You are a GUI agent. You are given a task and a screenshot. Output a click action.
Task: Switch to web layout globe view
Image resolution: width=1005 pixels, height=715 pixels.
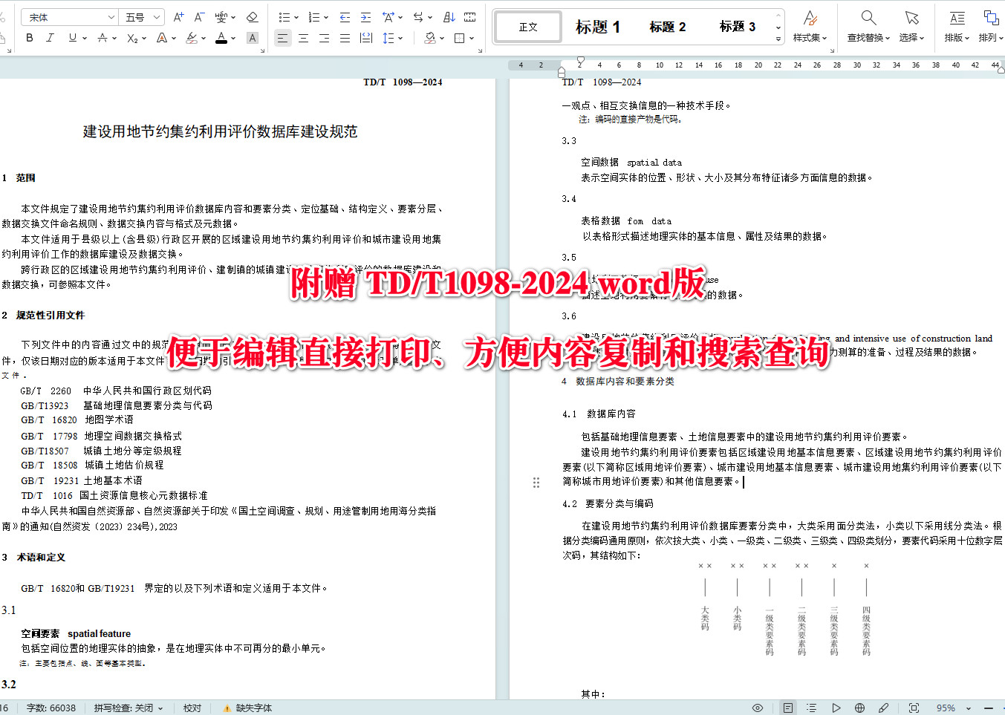[859, 708]
